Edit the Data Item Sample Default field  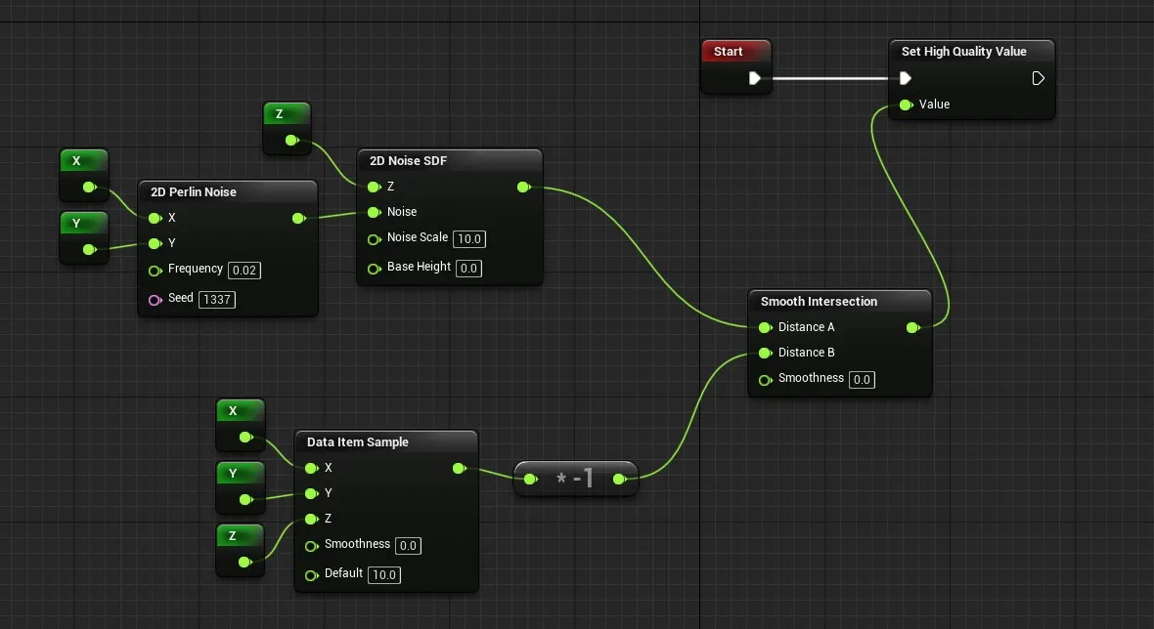tap(384, 575)
